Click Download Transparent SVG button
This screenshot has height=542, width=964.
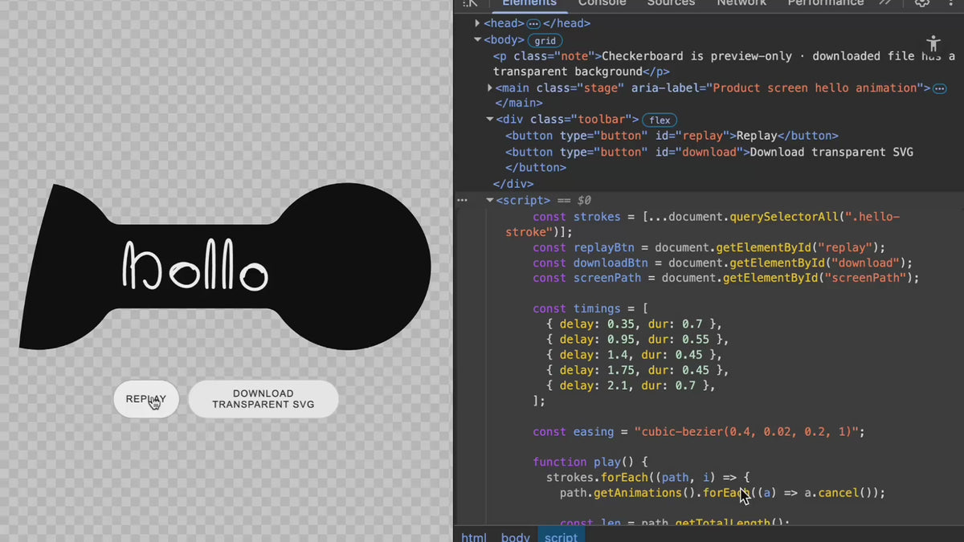(263, 399)
